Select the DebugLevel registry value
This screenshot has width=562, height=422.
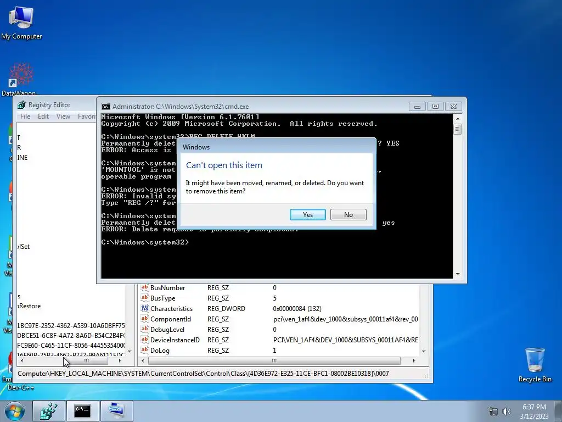[x=167, y=330]
